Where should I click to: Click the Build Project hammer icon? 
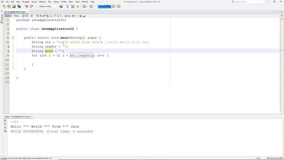(x=67, y=6)
